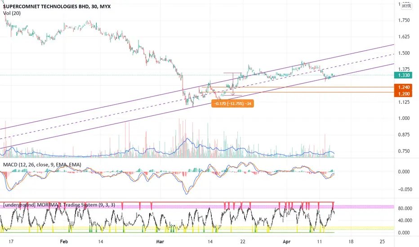
Task: Click the -0.170 (-12.75%) measurement label
Action: (x=233, y=104)
